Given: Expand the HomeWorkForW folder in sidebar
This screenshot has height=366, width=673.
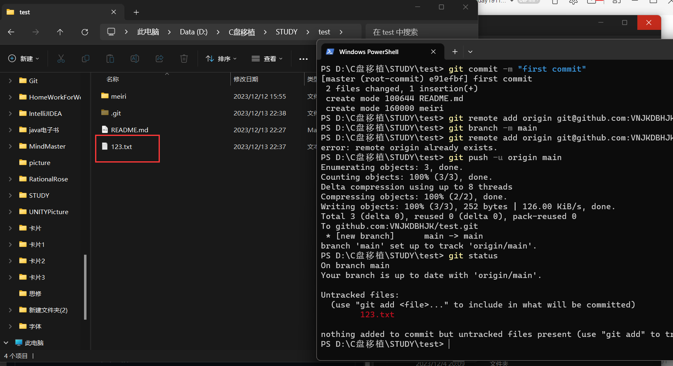Looking at the screenshot, I should point(10,97).
